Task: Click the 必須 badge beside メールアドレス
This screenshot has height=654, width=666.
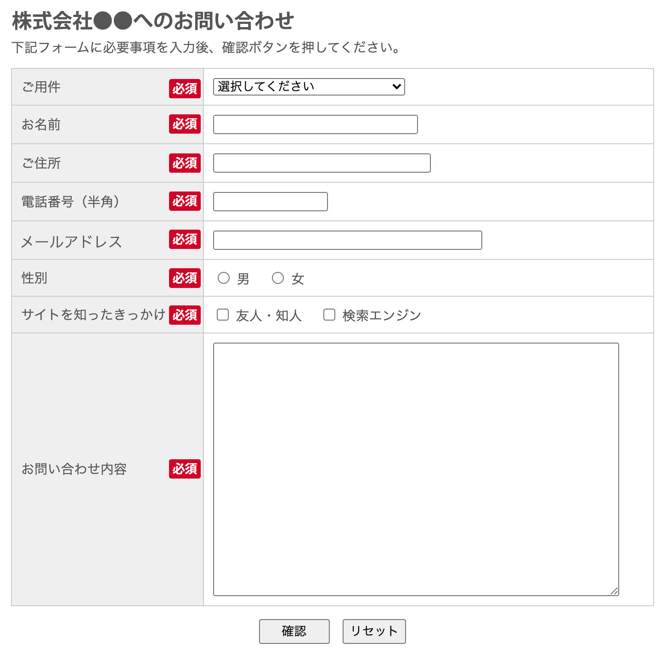Action: (185, 239)
